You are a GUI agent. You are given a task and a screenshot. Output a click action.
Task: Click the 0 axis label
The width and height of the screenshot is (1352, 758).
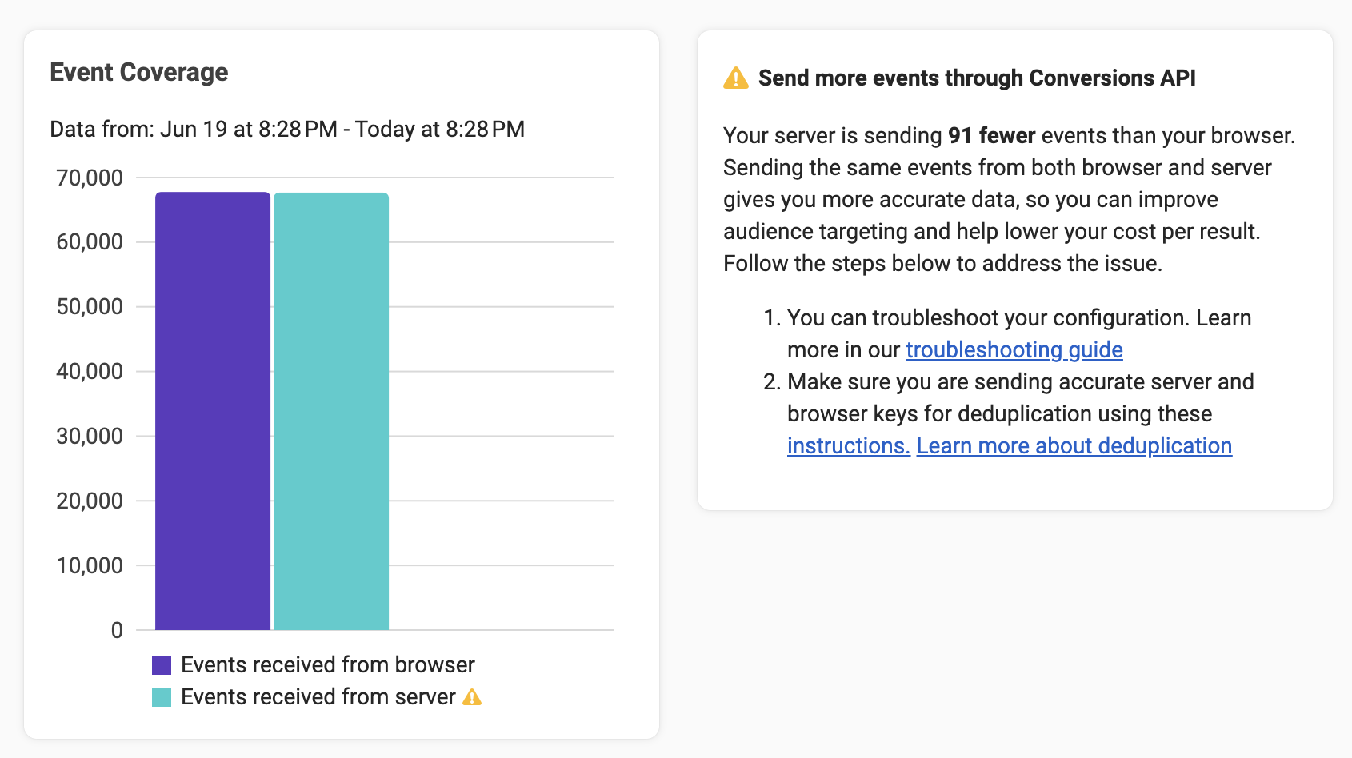point(117,630)
